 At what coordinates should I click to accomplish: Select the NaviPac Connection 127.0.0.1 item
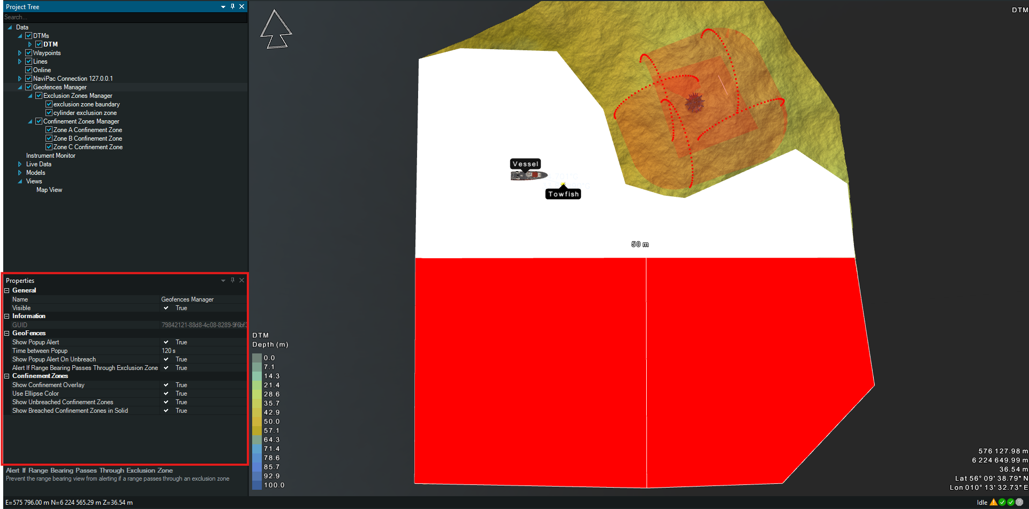tap(73, 79)
